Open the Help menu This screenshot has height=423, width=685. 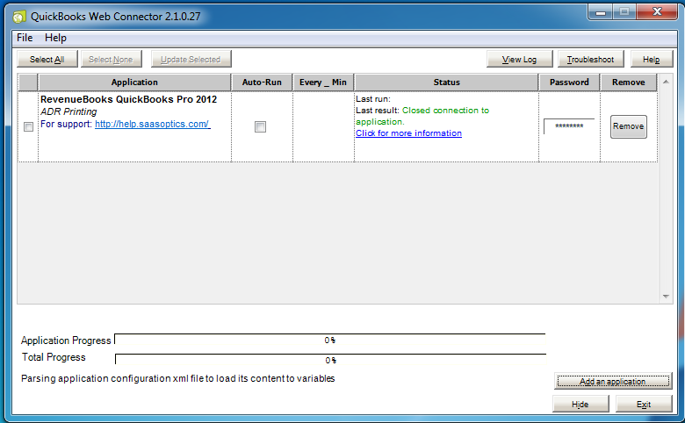[55, 38]
